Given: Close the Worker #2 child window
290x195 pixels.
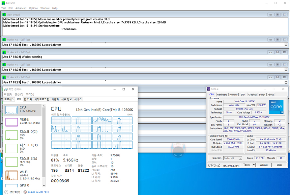Looking at the screenshot, I should pos(284,40).
